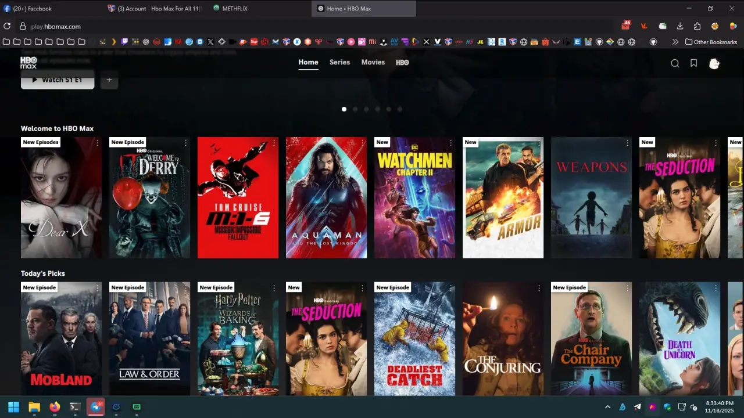Open options menu on Welcome to Derry poster
The image size is (744, 418).
pos(185,142)
